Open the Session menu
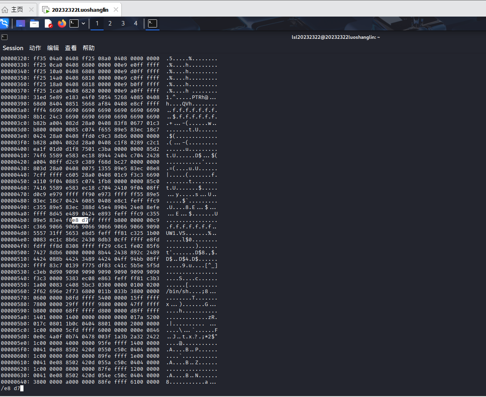486x397 pixels. (13, 48)
